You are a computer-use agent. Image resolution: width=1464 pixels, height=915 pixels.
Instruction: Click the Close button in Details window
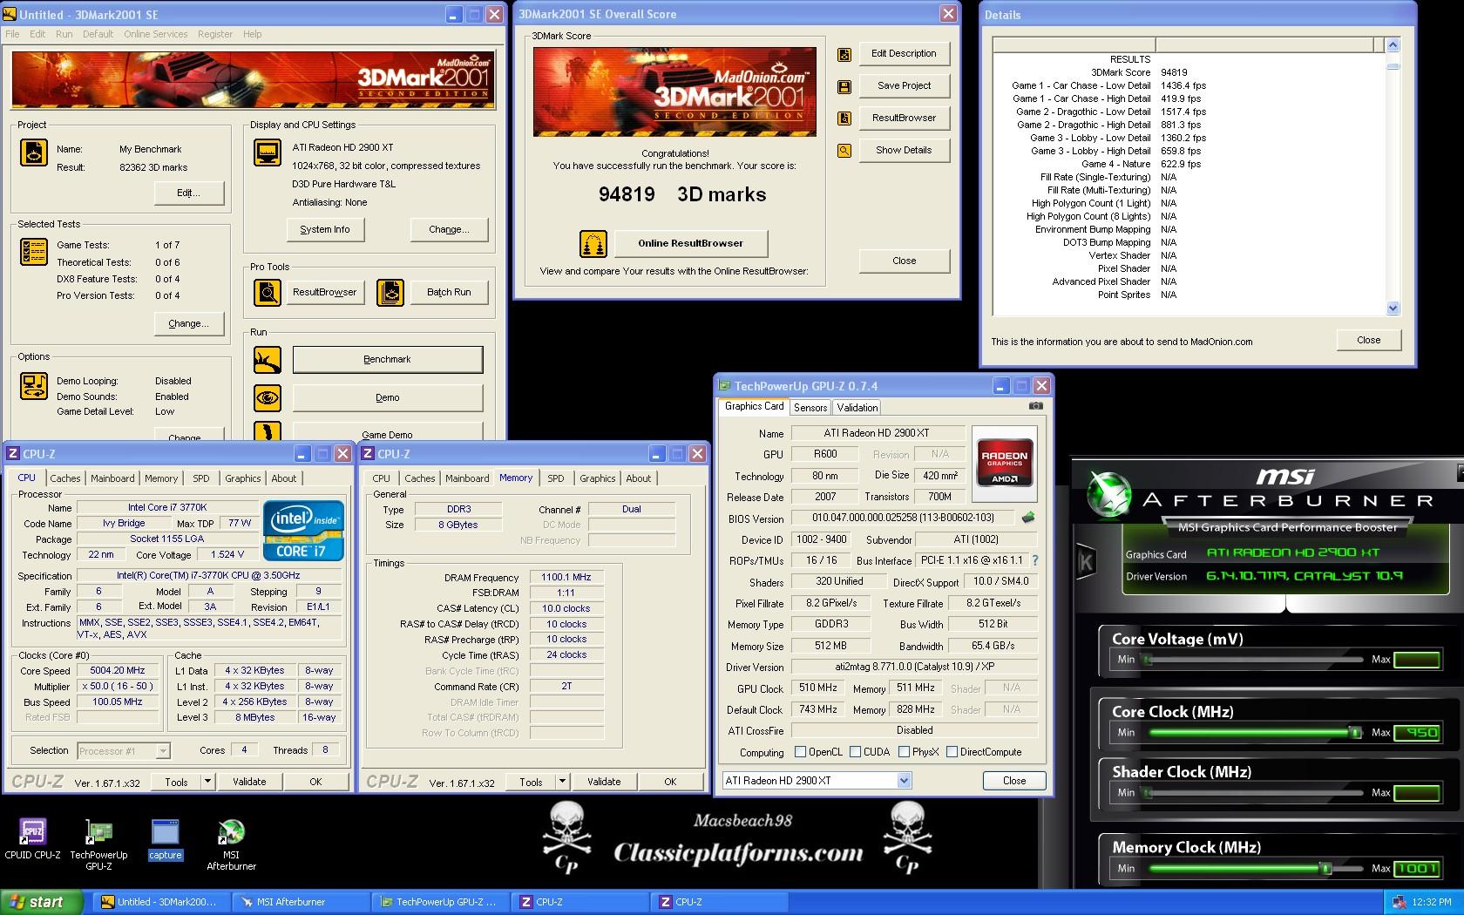[1368, 340]
